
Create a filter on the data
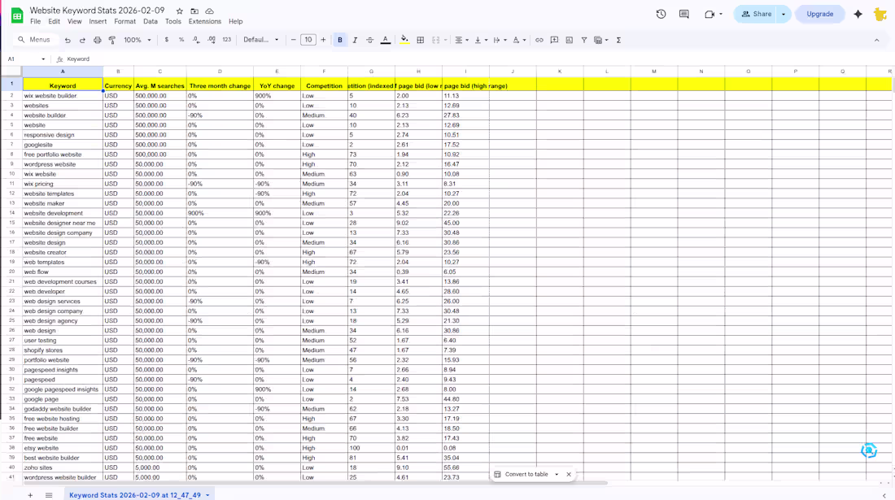(584, 39)
